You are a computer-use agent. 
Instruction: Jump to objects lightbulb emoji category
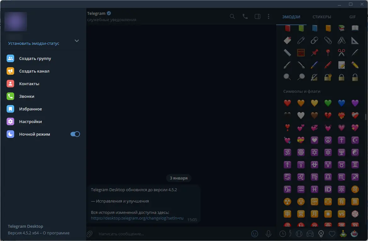pyautogui.click(x=321, y=234)
